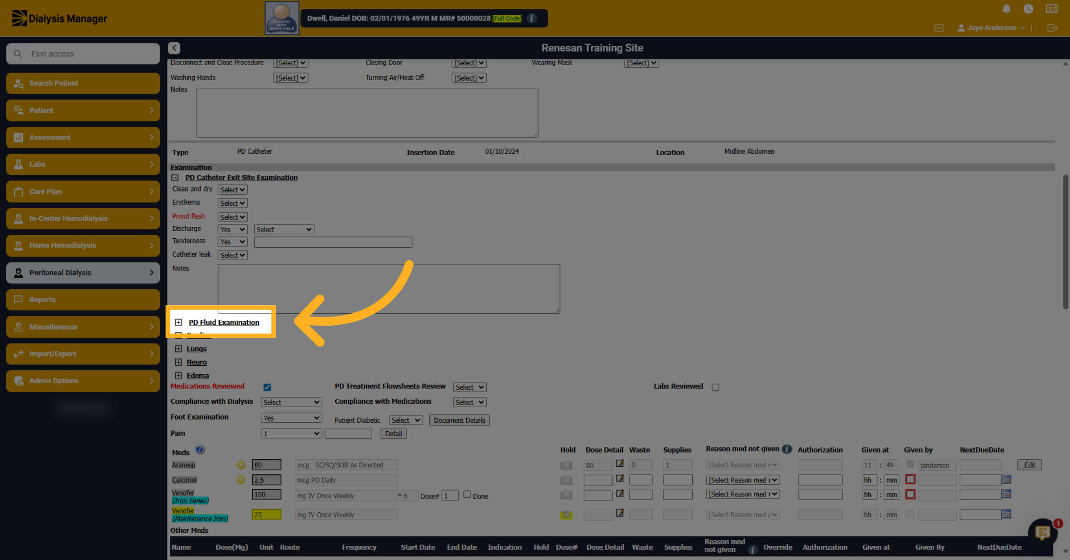Click the patient photo thumbnail

pyautogui.click(x=282, y=18)
